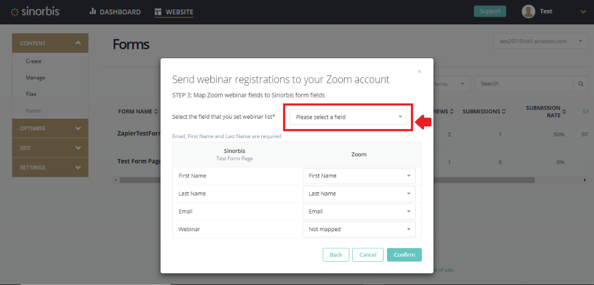
Task: Open the 'Please select a field' dropdown
Action: (348, 117)
